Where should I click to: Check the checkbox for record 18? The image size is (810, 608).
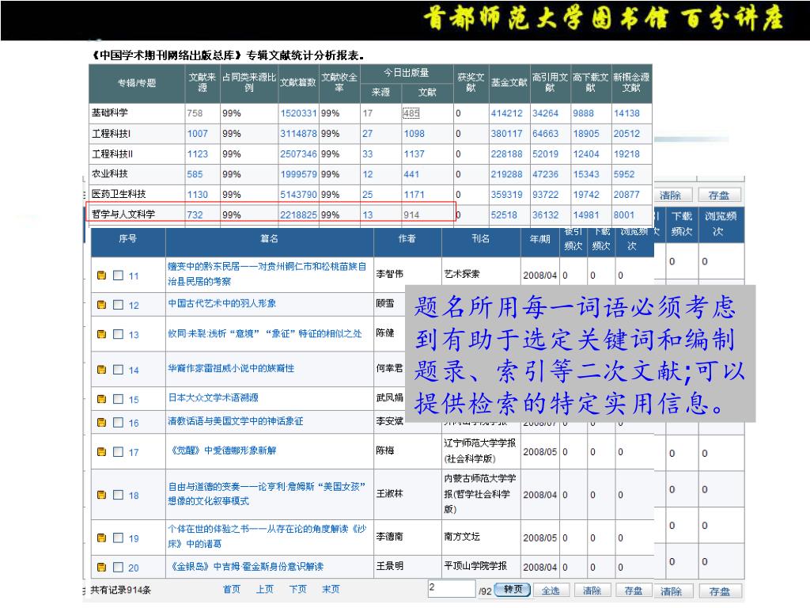click(119, 496)
